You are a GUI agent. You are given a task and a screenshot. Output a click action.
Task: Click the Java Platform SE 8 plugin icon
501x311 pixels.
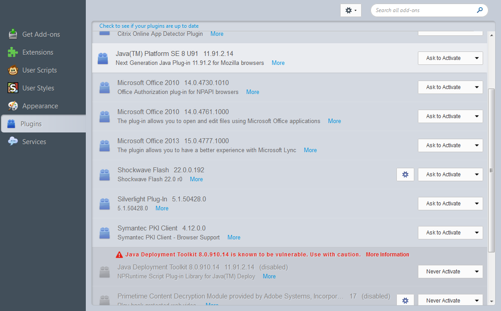[102, 59]
